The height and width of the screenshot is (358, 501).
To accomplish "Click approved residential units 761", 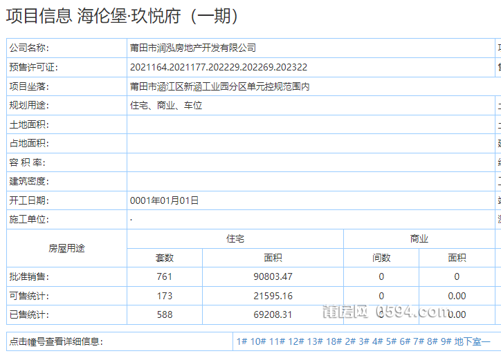I will pos(165,276).
